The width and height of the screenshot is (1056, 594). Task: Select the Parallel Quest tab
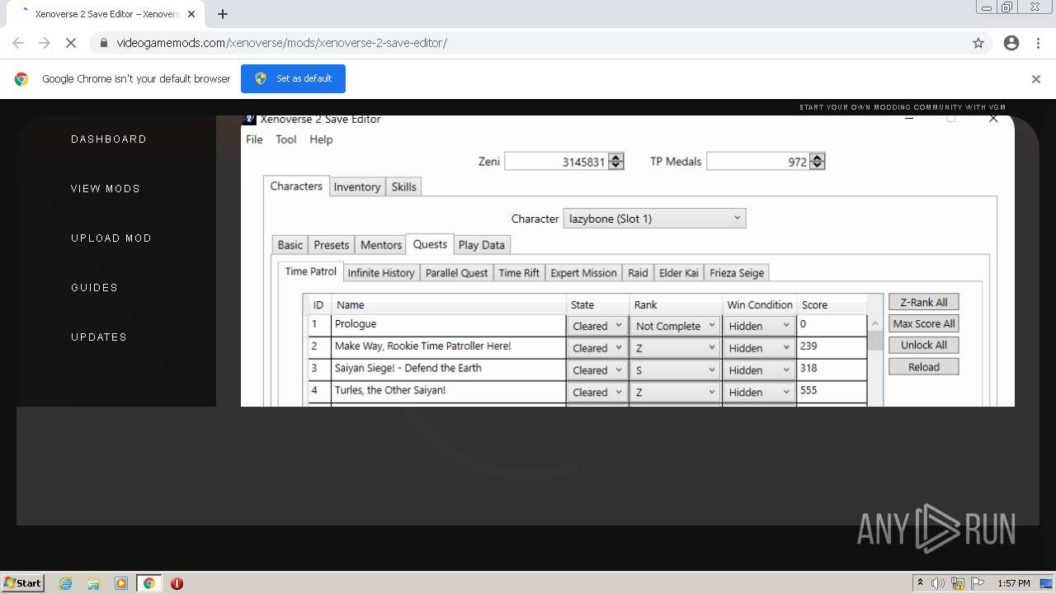pos(457,273)
